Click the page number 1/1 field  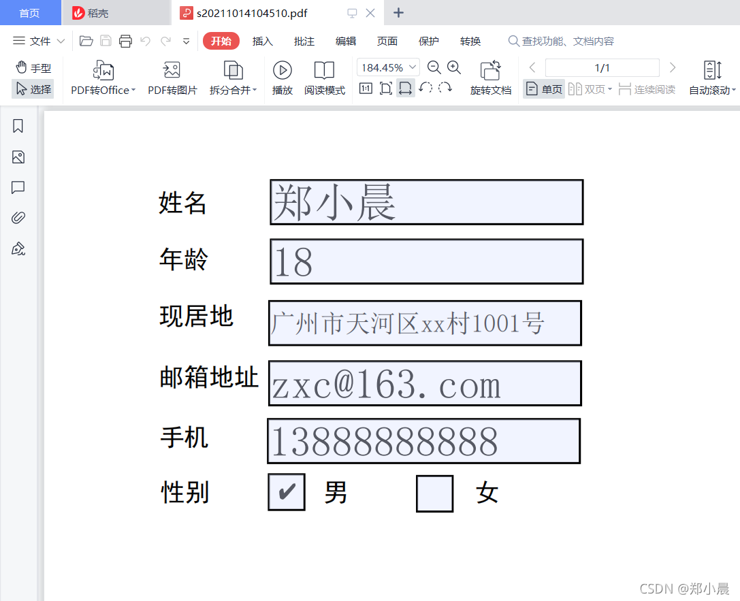[x=602, y=67]
